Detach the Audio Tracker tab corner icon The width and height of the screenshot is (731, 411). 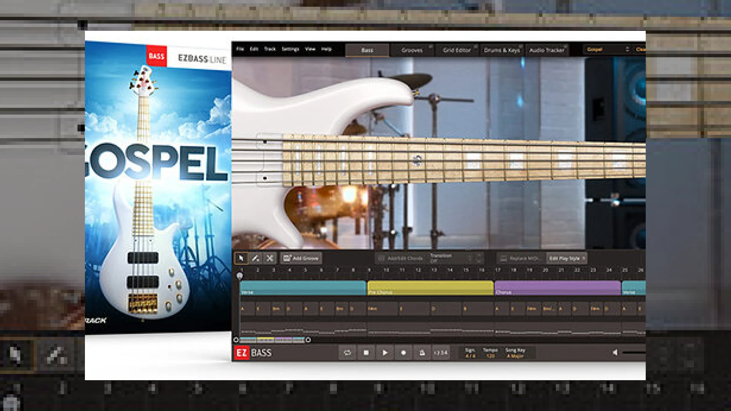coord(565,46)
